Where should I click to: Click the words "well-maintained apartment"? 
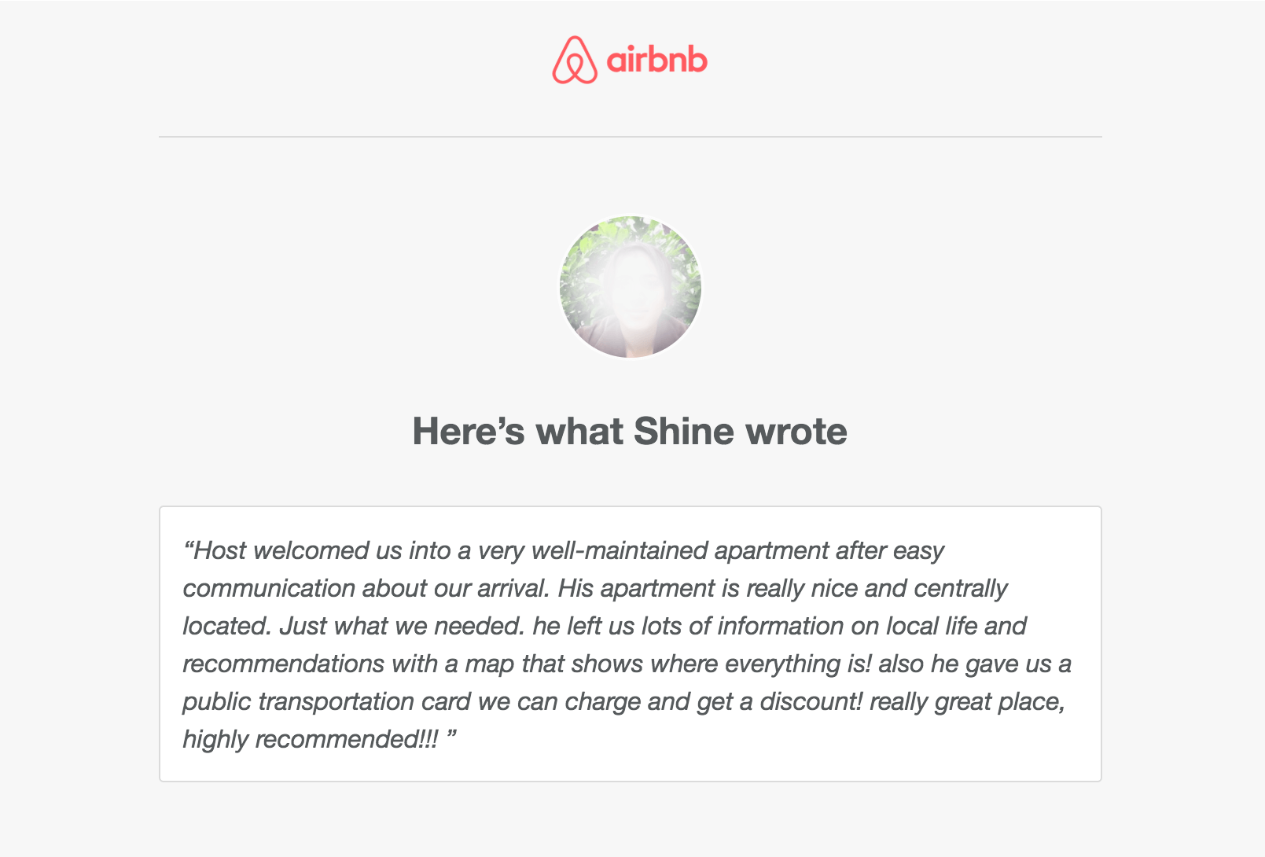click(680, 550)
